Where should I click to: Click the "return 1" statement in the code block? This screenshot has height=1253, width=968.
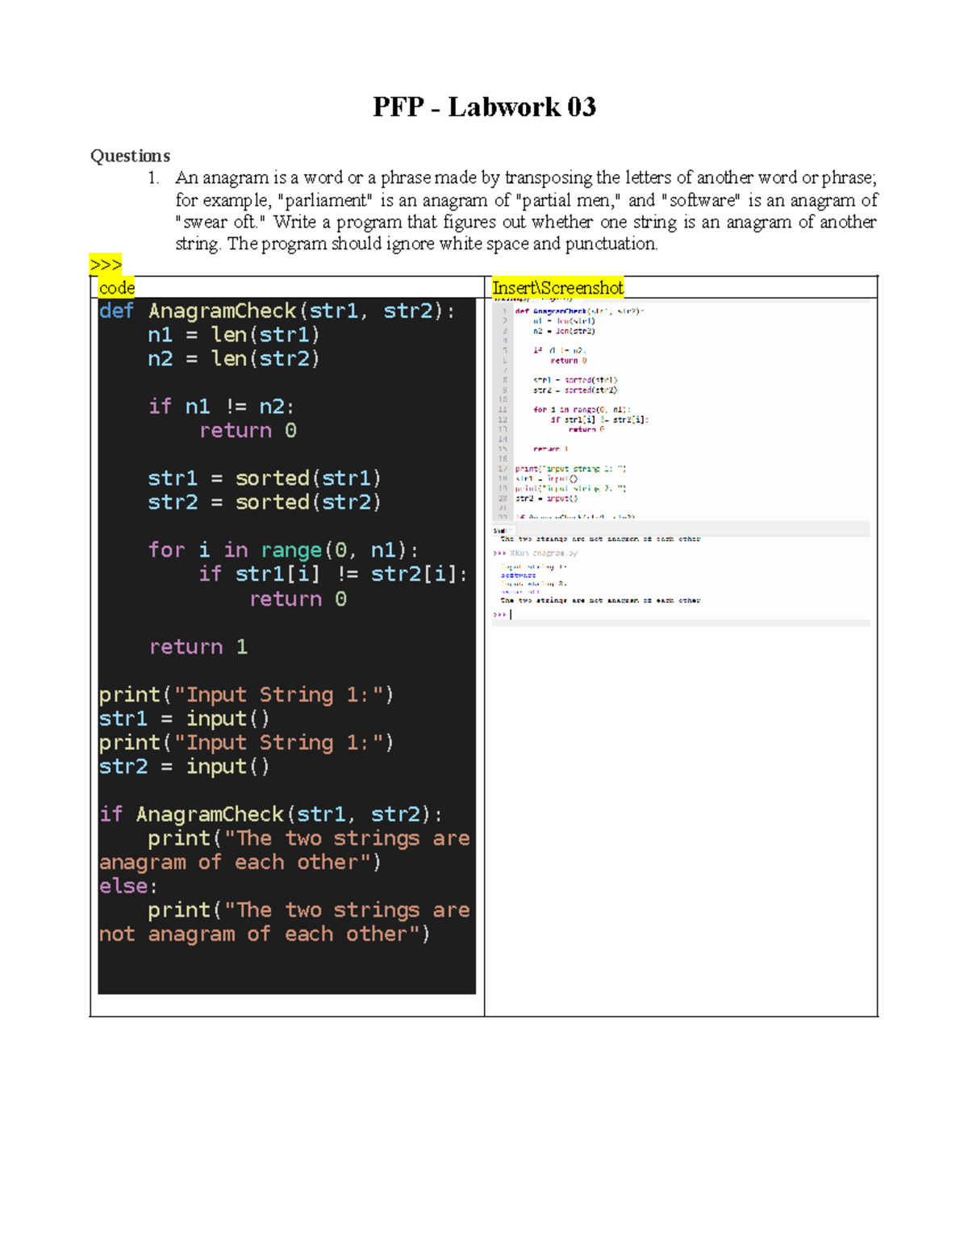click(x=198, y=646)
